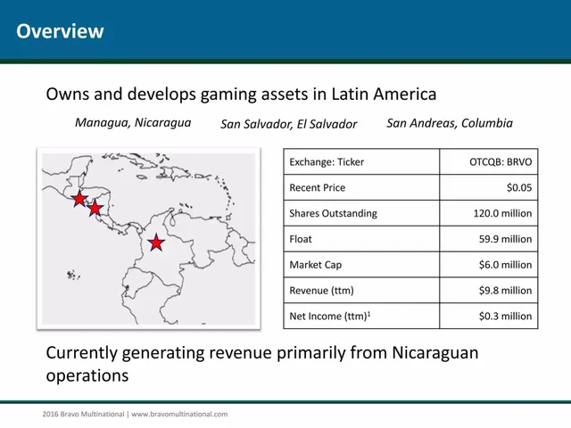The image size is (571, 428).
Task: Click the 'Currently generating revenue' statement
Action: click(262, 364)
